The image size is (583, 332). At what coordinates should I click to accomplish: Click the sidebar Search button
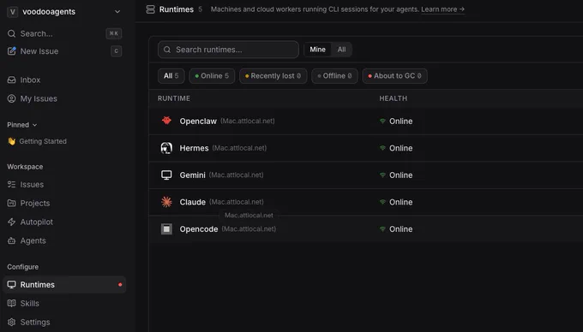64,33
